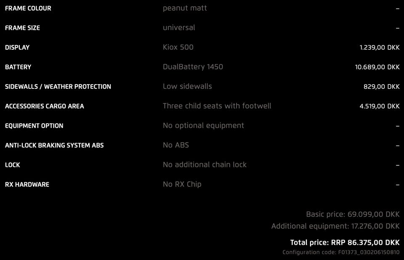This screenshot has width=404, height=260.
Task: Click the Basic price line
Action: (x=353, y=214)
